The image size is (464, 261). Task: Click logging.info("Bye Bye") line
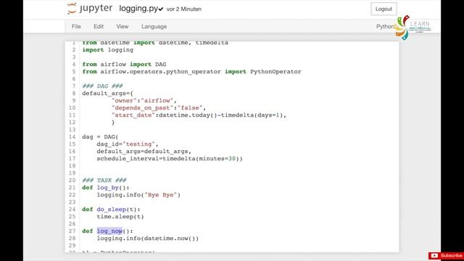pyautogui.click(x=138, y=195)
